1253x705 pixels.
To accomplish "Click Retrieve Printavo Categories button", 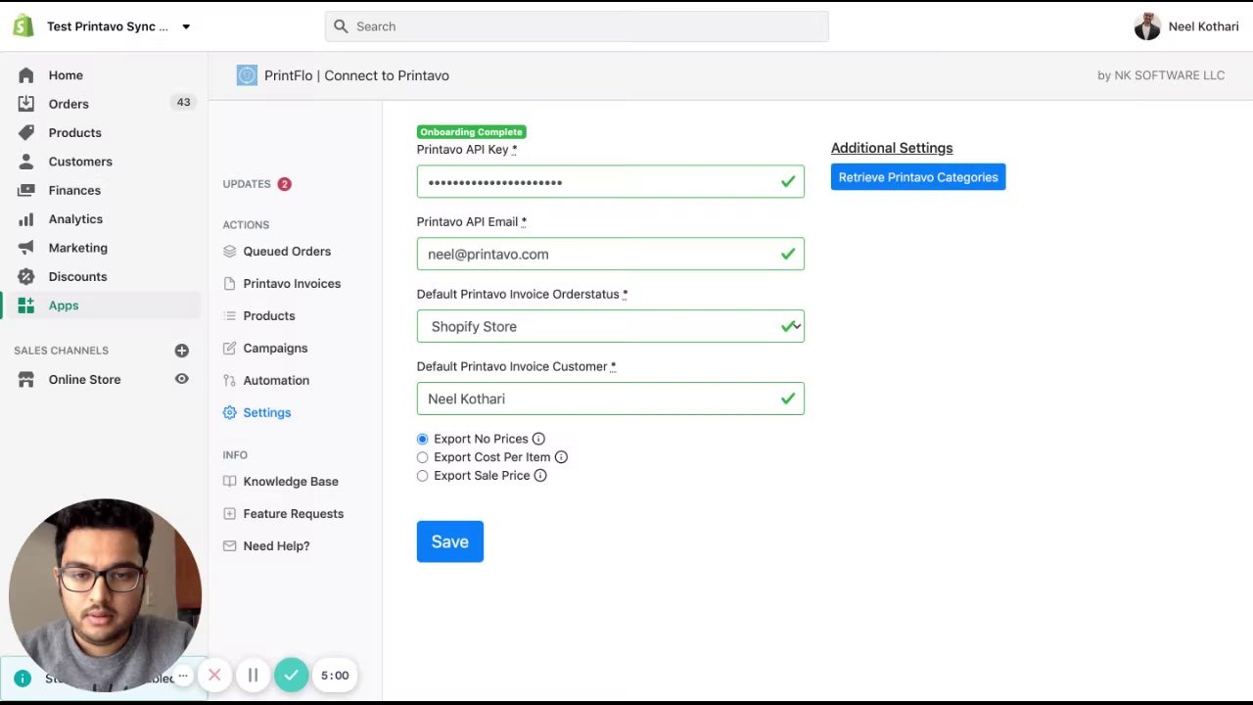I will coord(918,177).
